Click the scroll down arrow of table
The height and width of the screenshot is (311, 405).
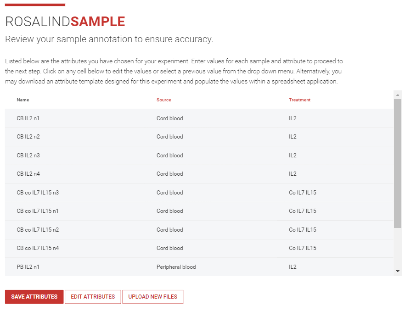398,271
